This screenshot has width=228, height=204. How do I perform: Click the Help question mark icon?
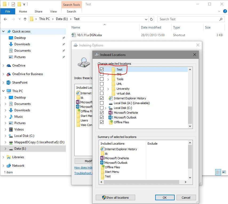click(x=225, y=11)
